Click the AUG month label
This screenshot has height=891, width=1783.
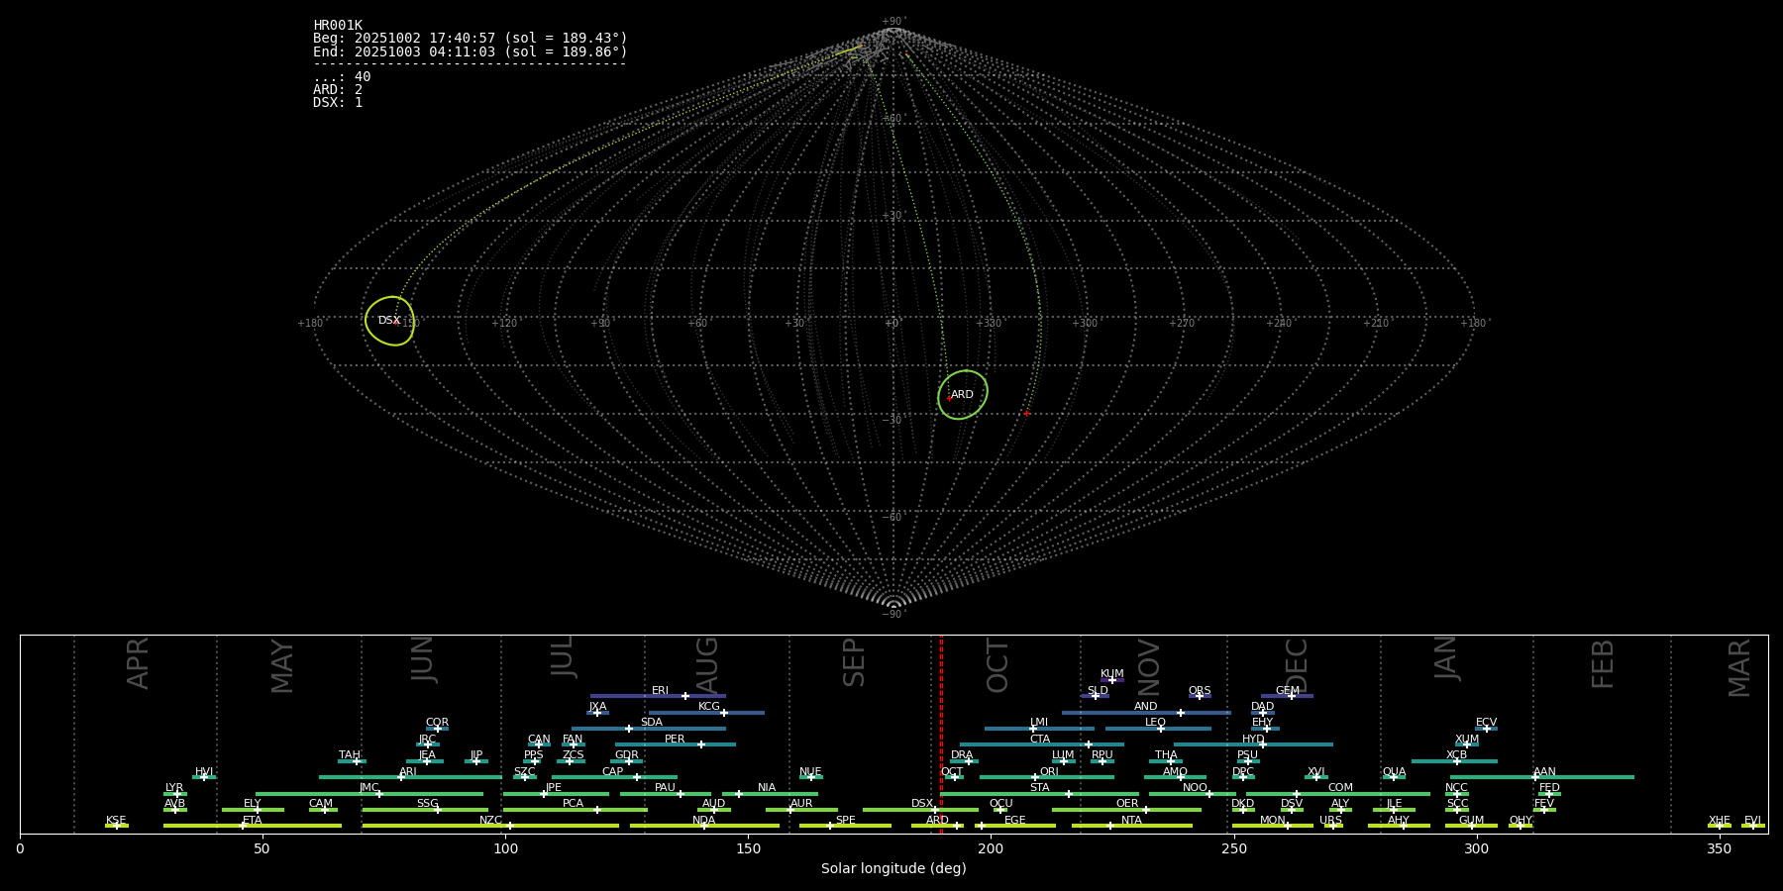pyautogui.click(x=707, y=662)
